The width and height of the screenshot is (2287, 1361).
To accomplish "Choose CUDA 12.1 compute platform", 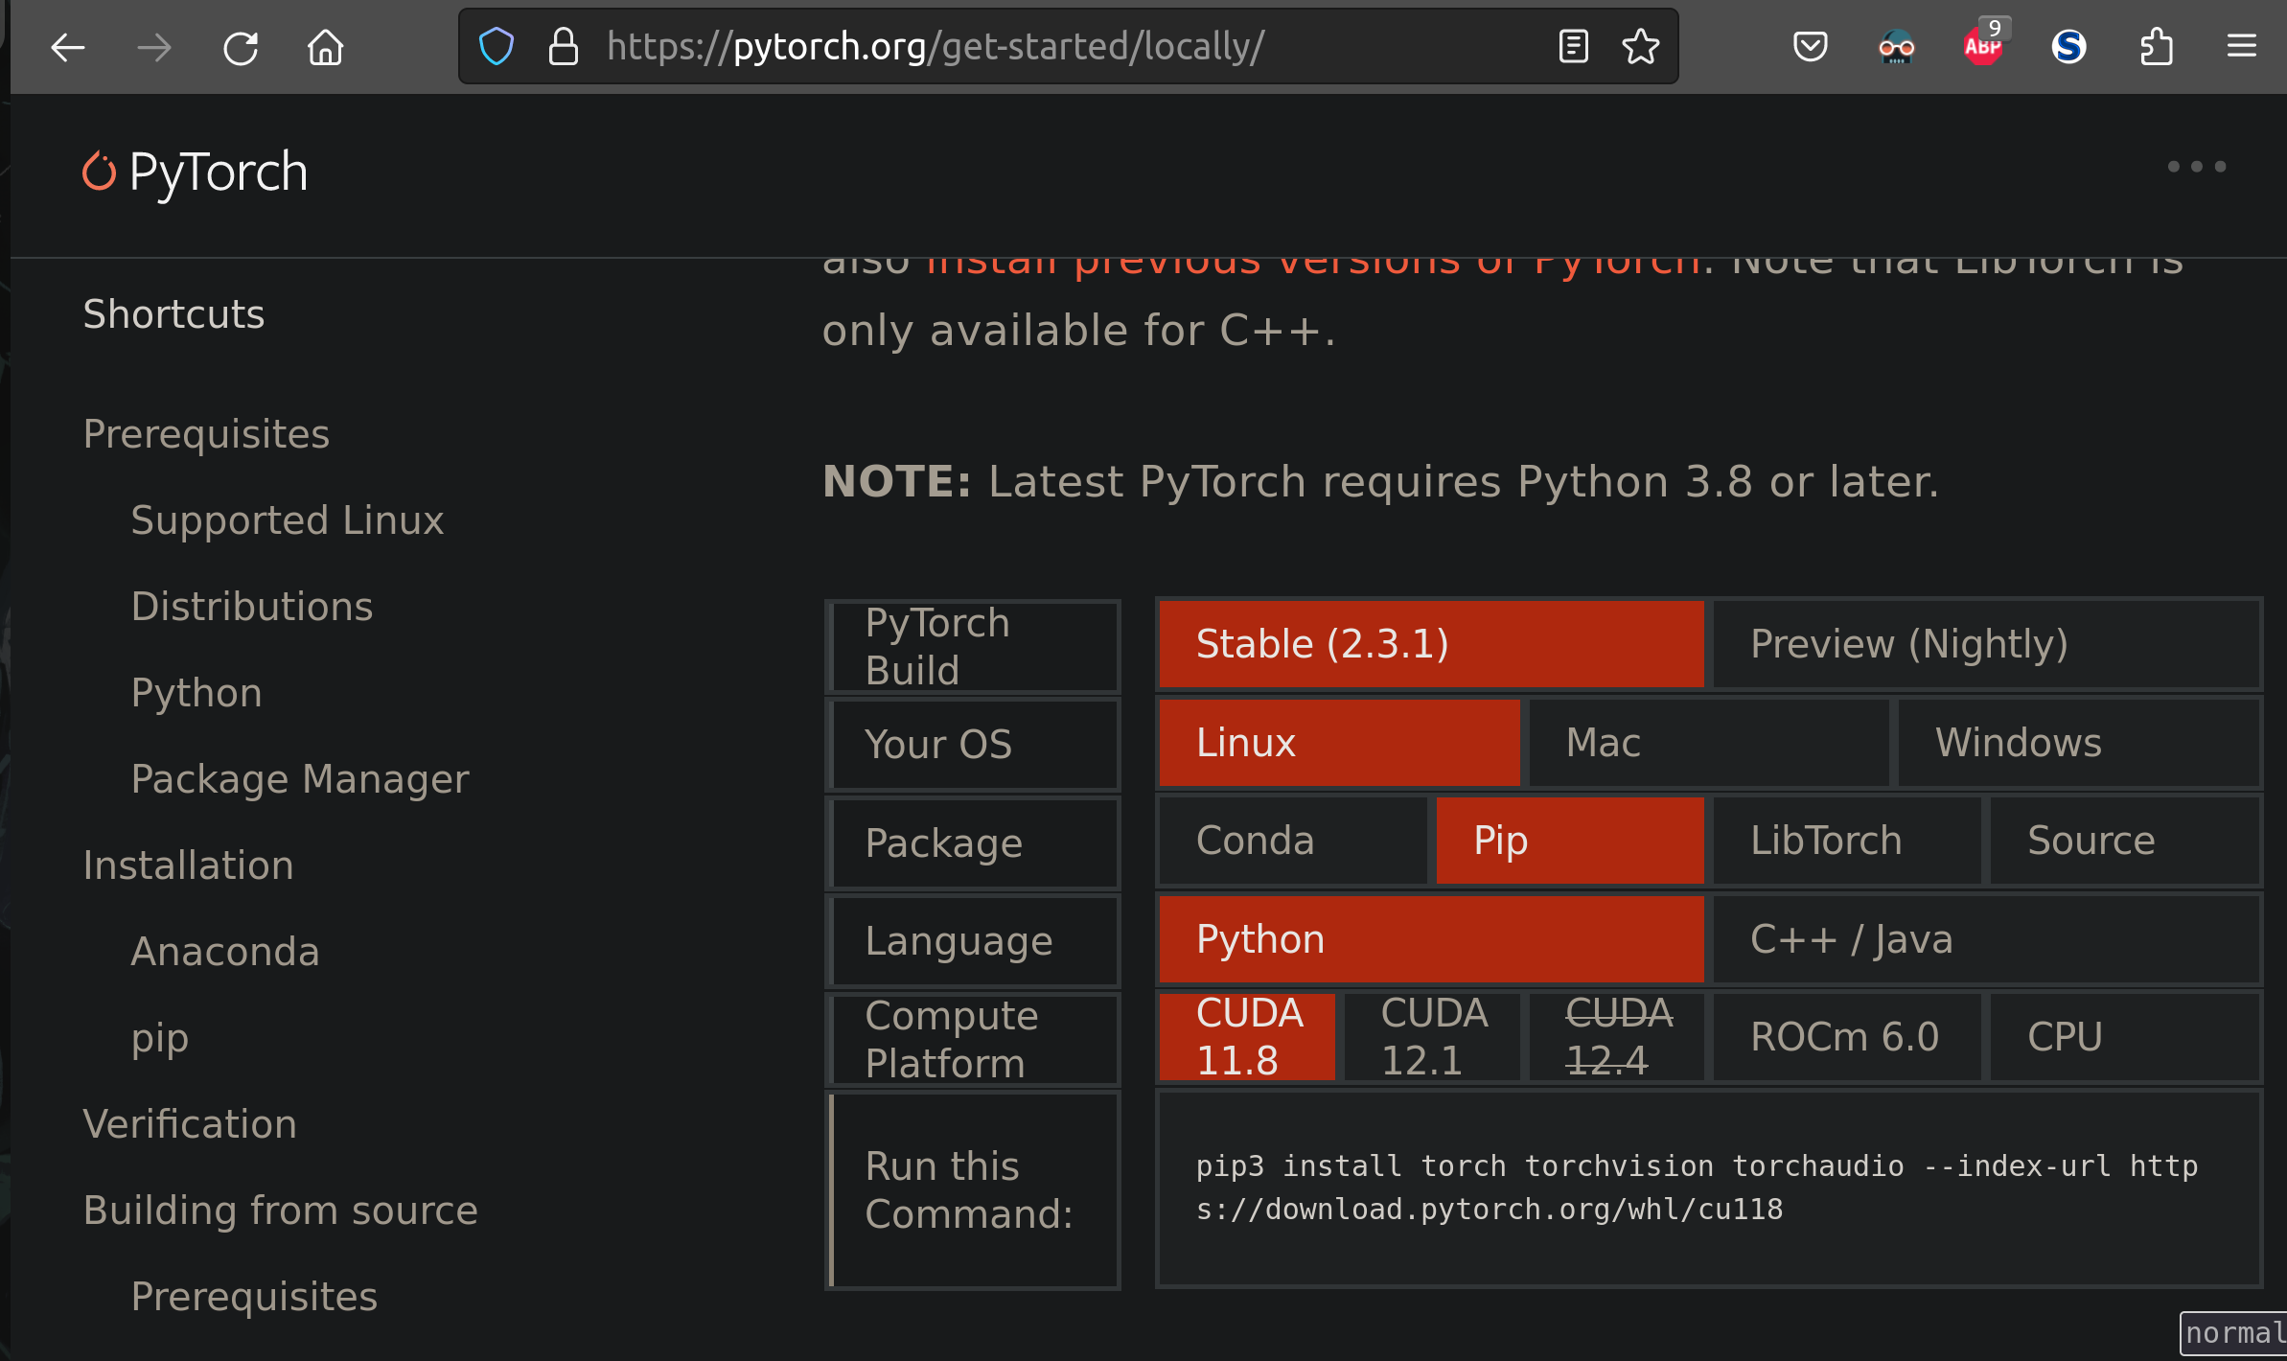I will tap(1432, 1037).
